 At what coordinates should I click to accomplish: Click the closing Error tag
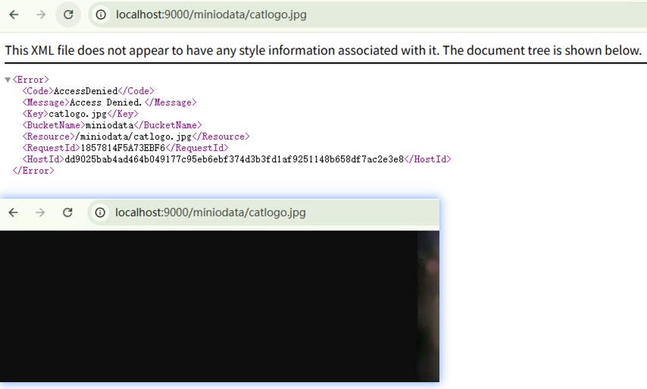click(x=33, y=171)
